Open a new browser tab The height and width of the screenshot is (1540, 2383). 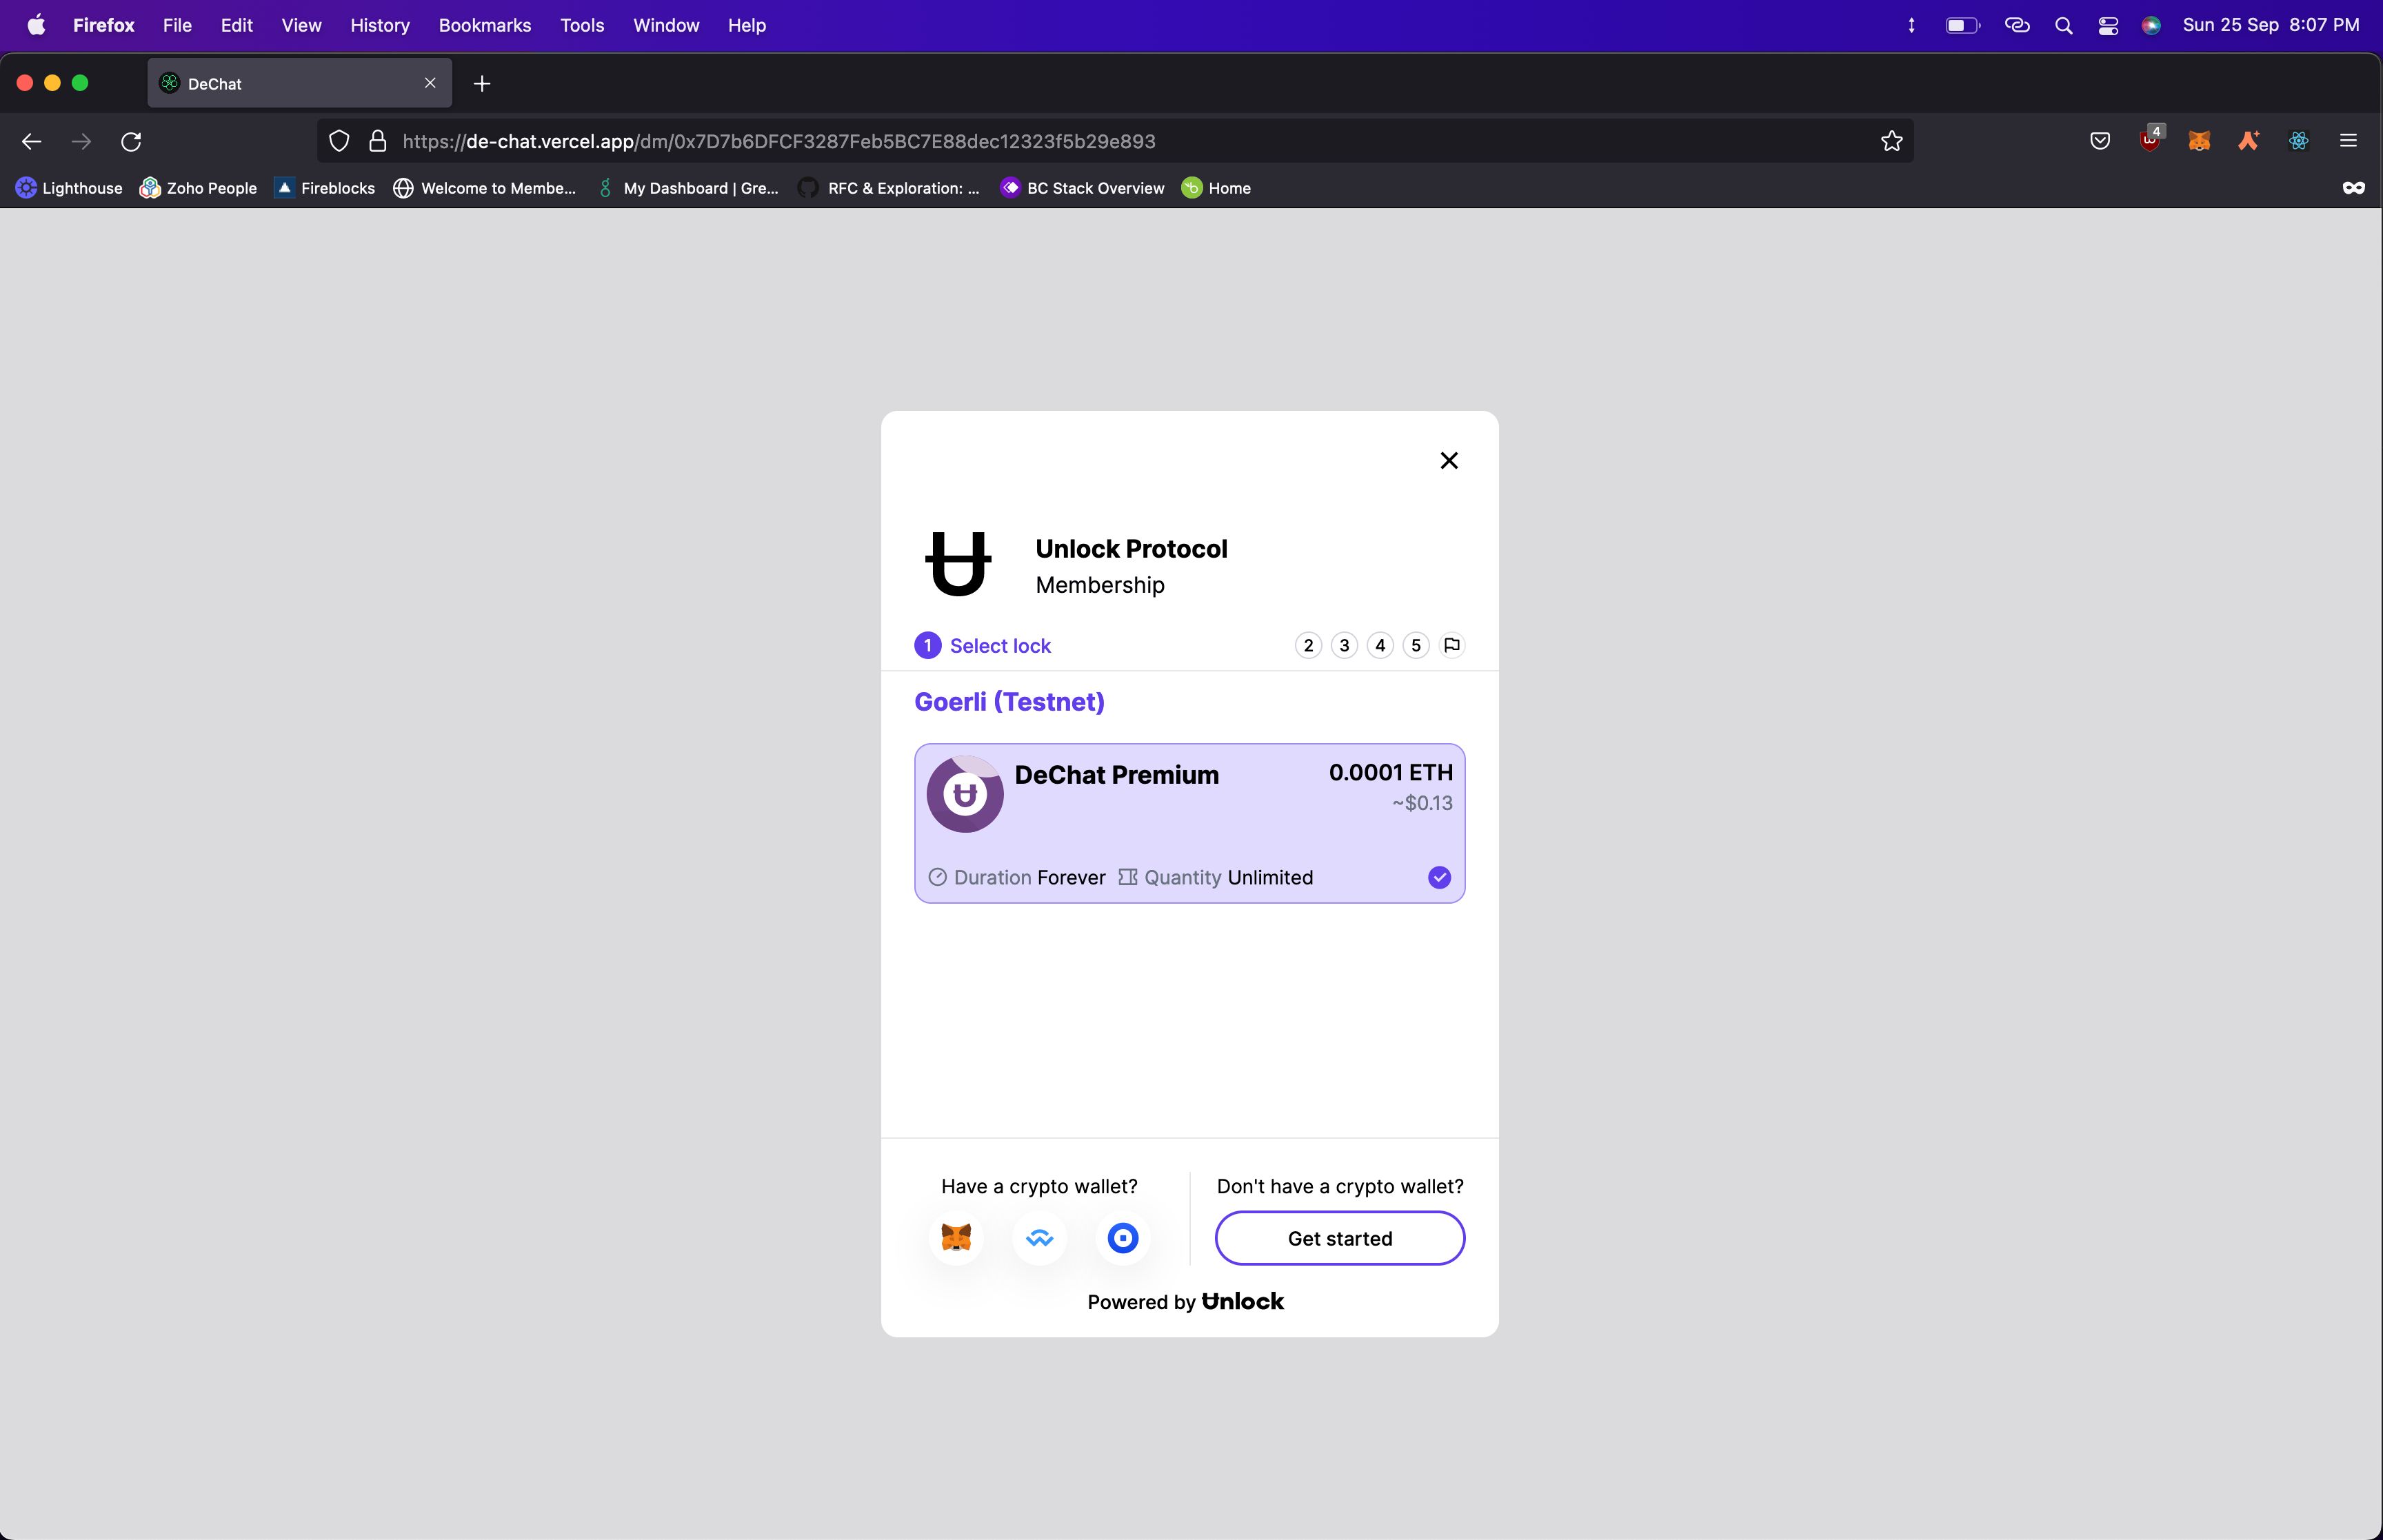(x=482, y=84)
